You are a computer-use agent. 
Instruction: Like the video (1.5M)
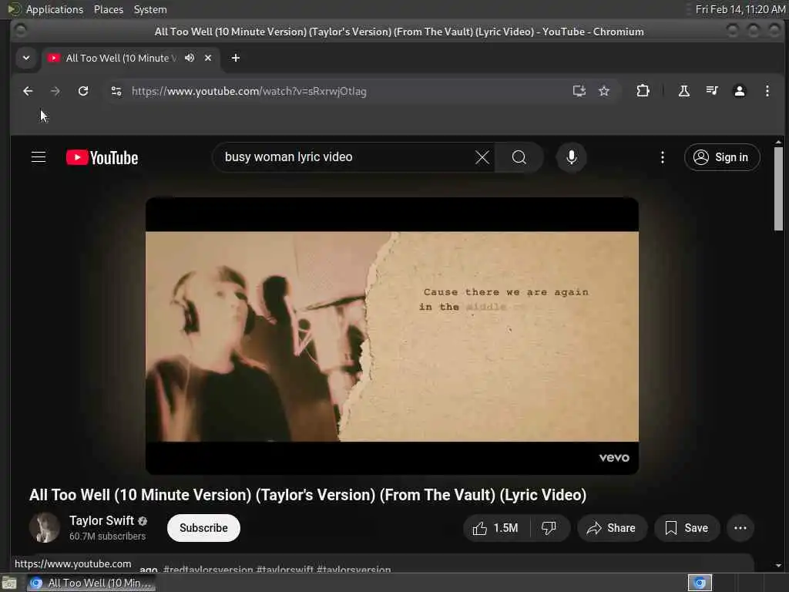[x=495, y=528]
